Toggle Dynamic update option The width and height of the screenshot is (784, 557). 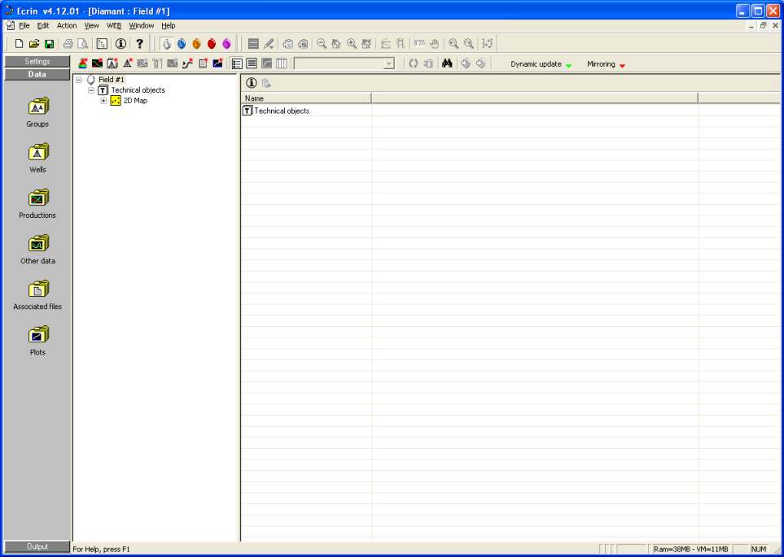point(541,64)
